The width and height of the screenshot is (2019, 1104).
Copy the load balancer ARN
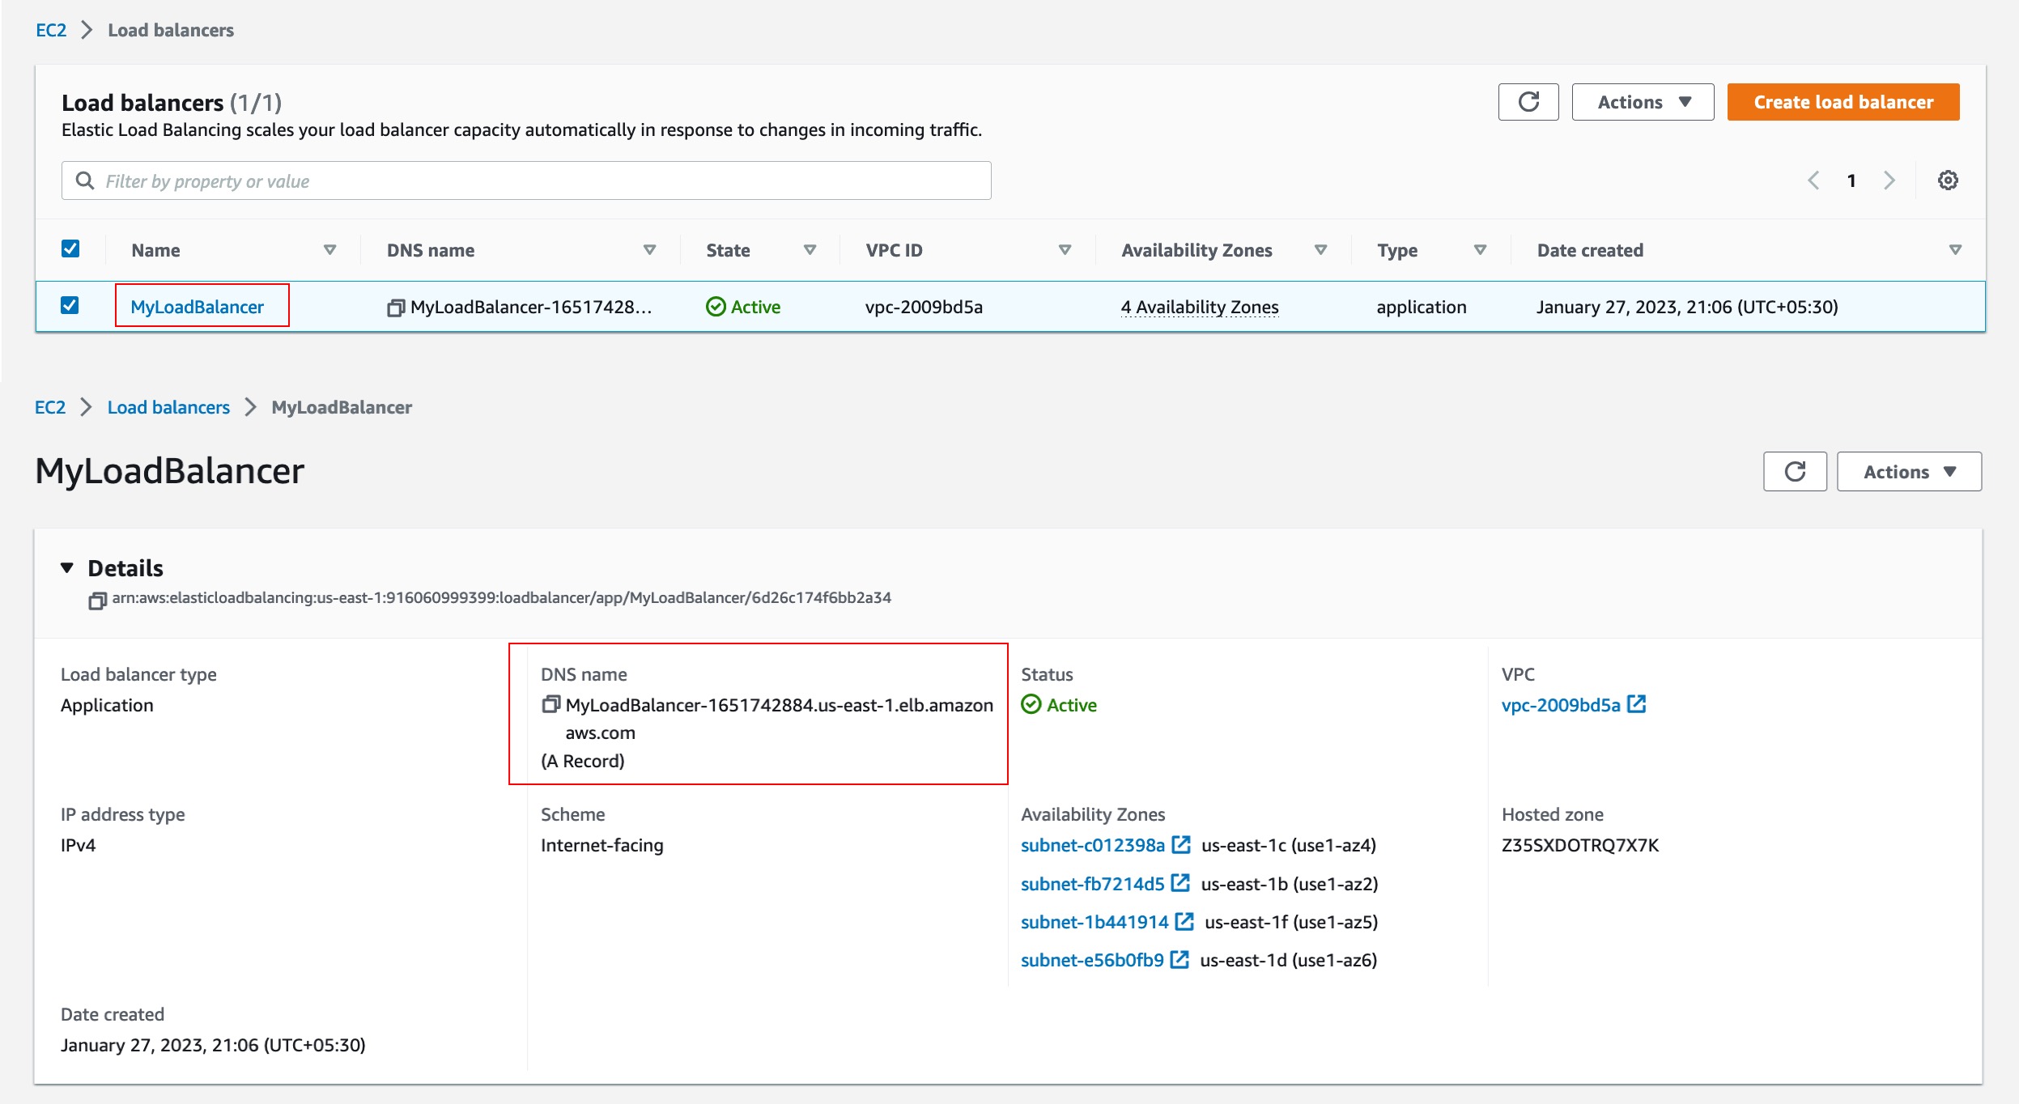pyautogui.click(x=97, y=600)
